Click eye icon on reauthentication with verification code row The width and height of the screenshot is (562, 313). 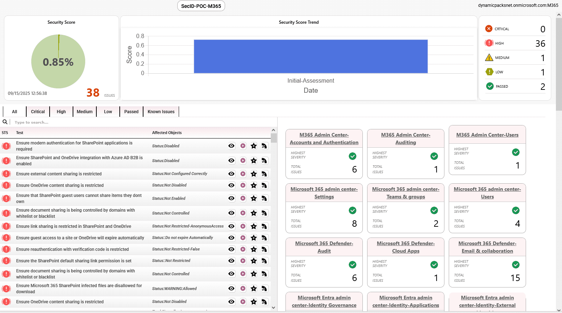[232, 249]
